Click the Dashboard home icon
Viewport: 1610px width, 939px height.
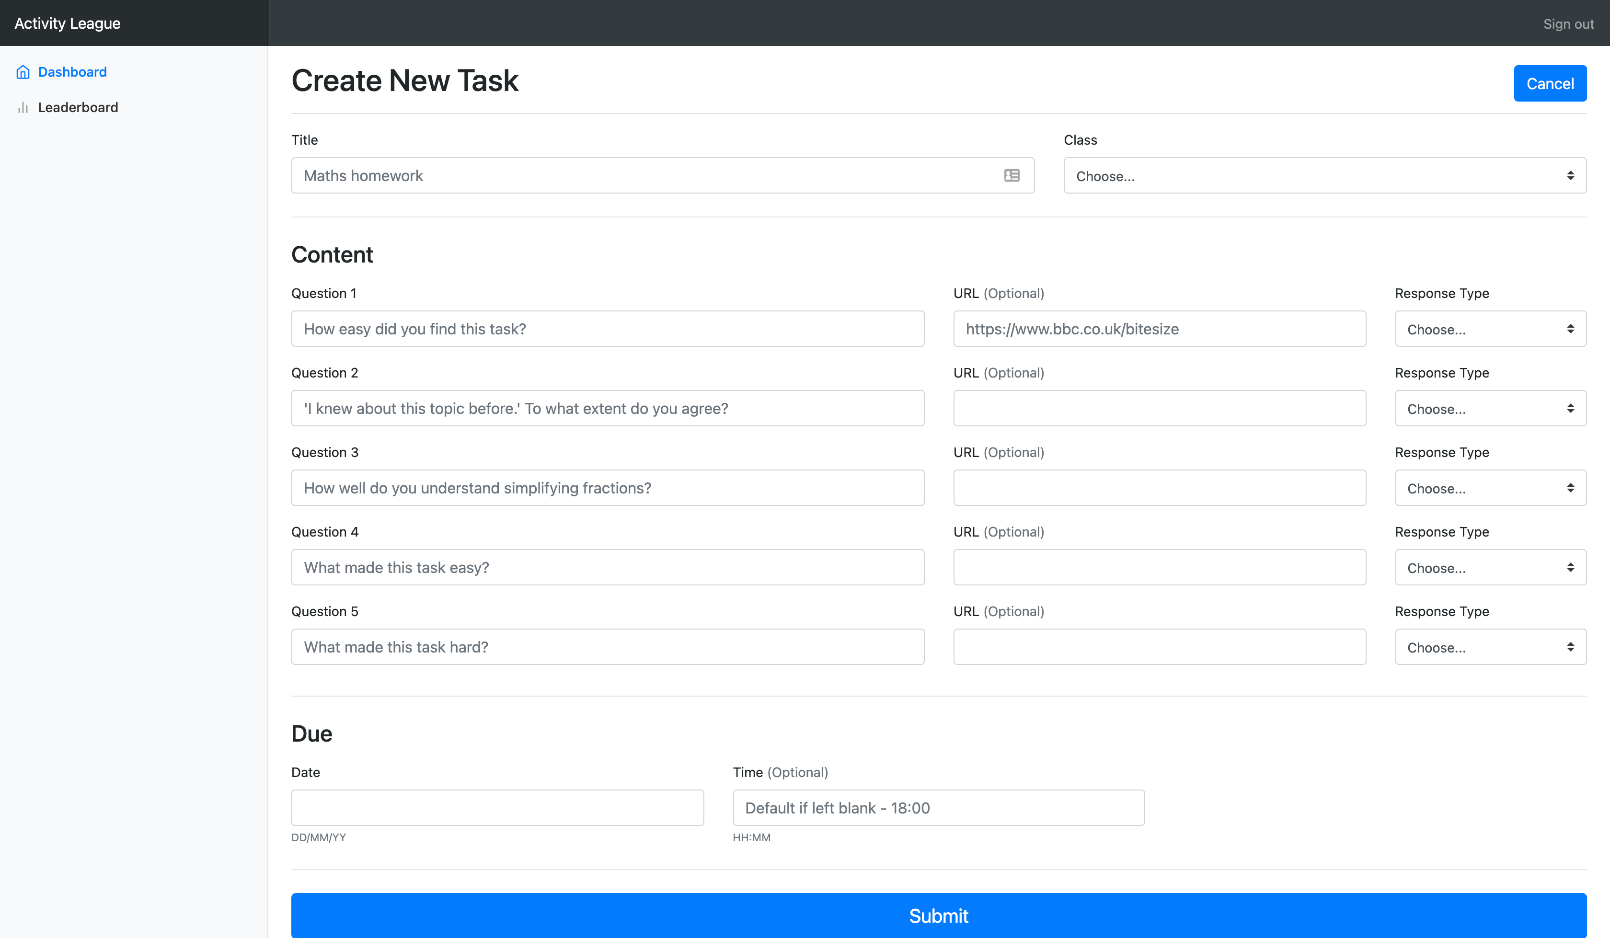pos(23,71)
